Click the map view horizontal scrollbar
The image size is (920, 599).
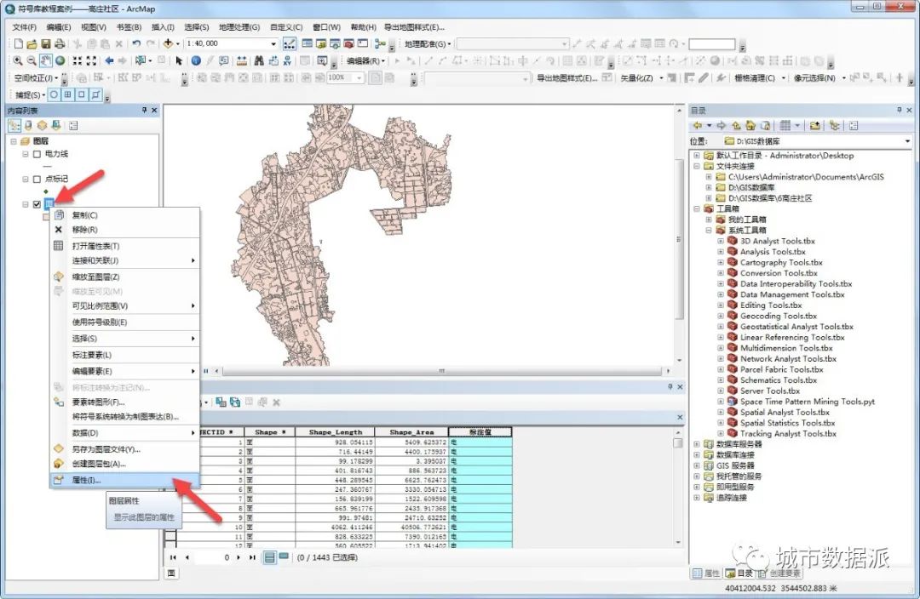click(442, 371)
